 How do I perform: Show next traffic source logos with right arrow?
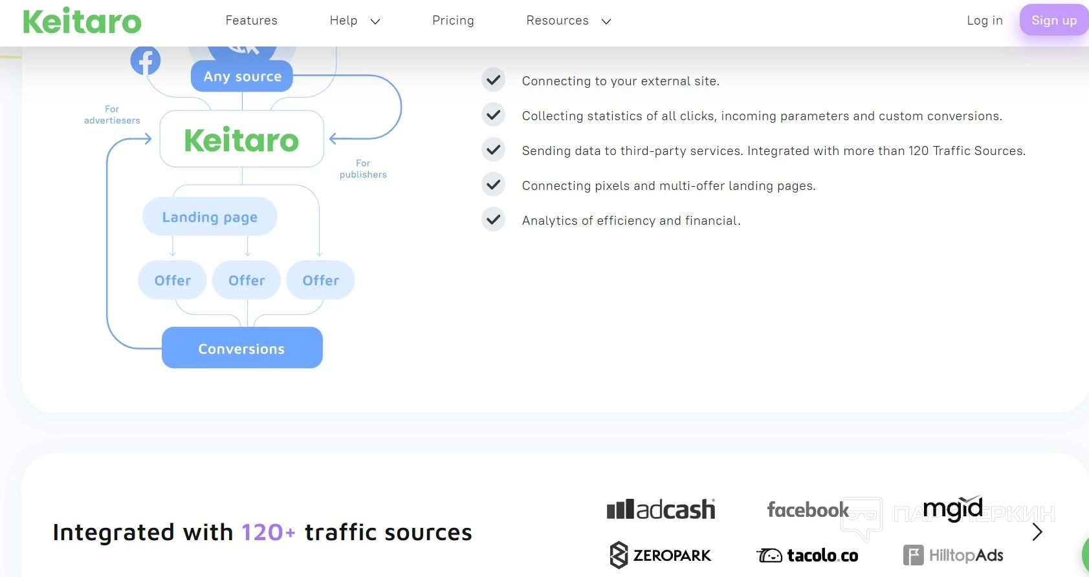(x=1037, y=532)
